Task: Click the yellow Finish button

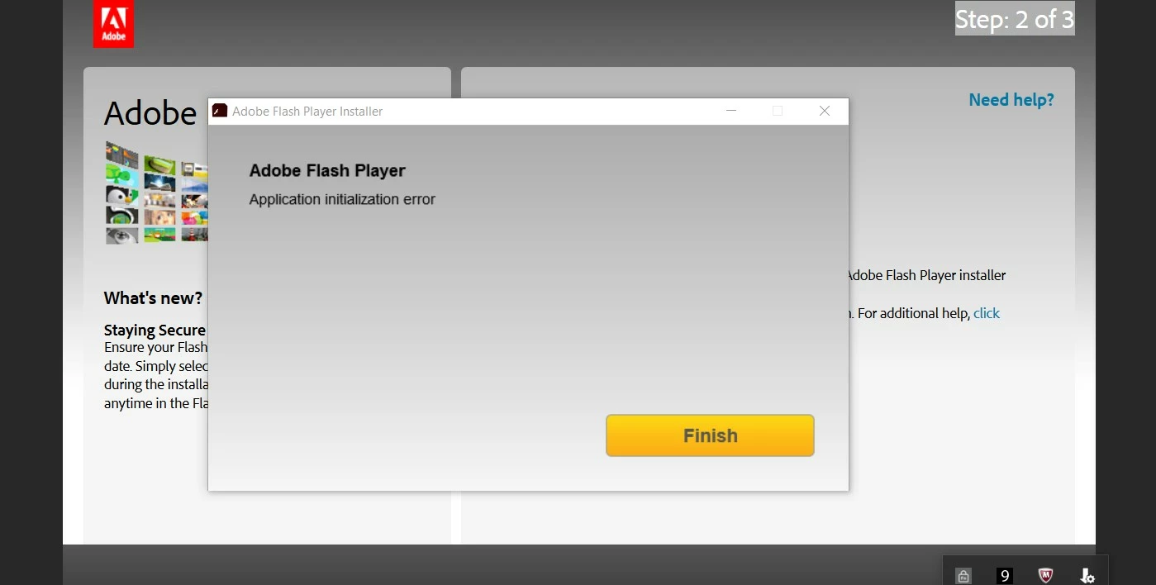Action: click(x=710, y=435)
